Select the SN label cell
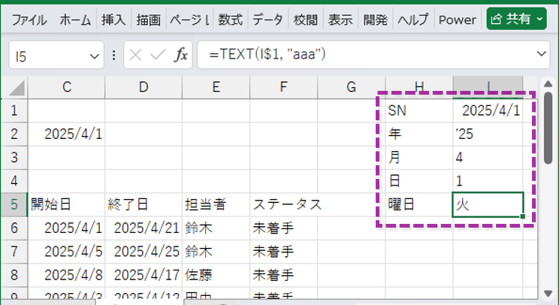 click(419, 110)
